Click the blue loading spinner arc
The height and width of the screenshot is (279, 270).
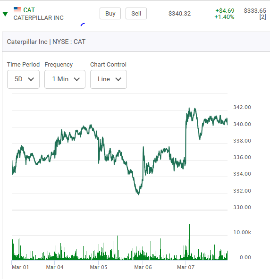83,25
